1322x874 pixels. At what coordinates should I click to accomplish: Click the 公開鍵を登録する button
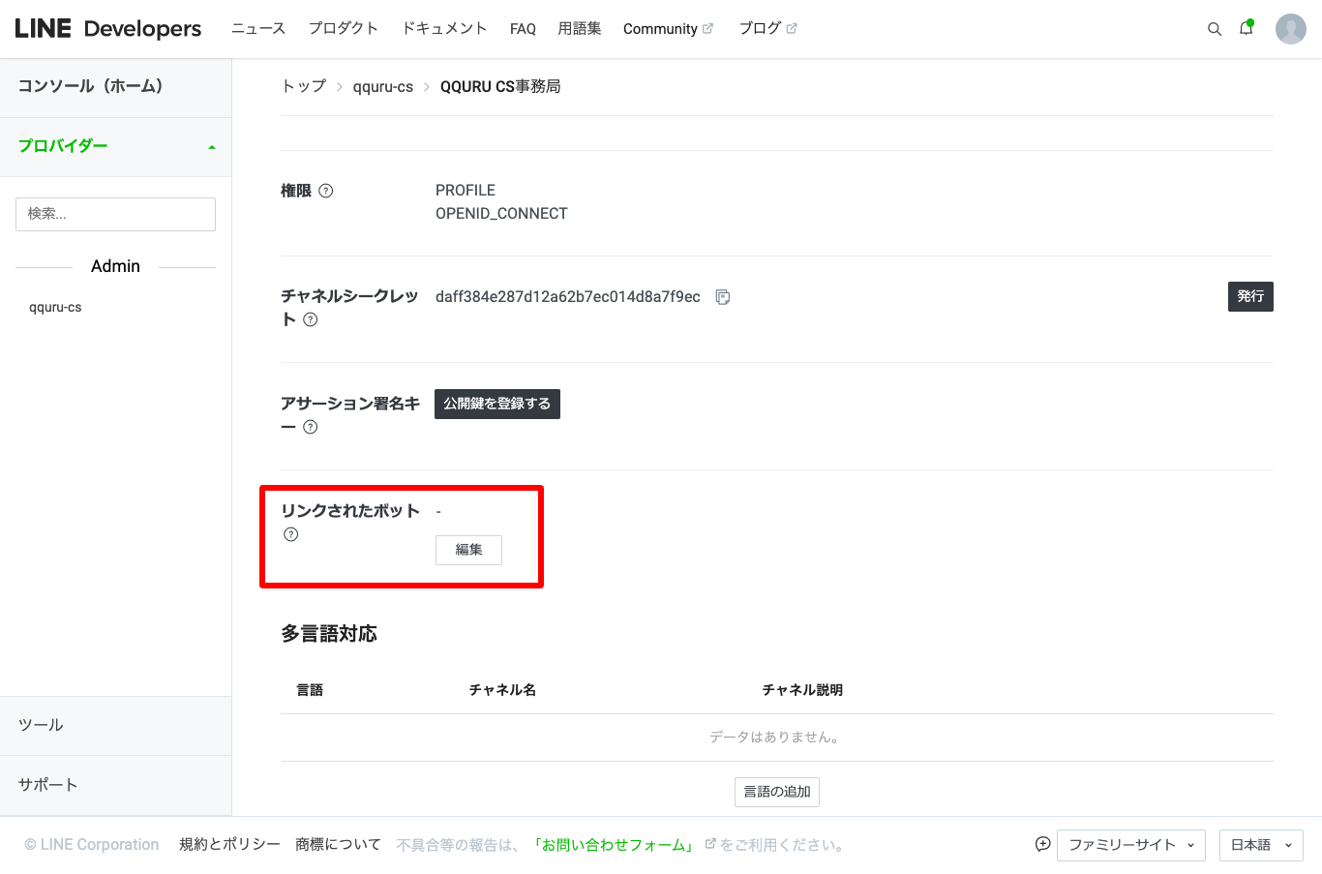tap(496, 404)
